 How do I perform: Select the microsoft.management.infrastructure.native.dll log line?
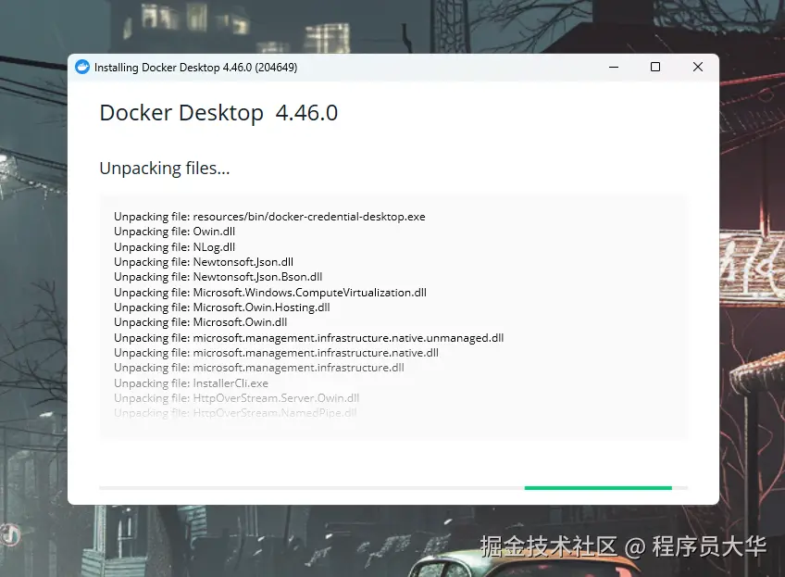(277, 353)
